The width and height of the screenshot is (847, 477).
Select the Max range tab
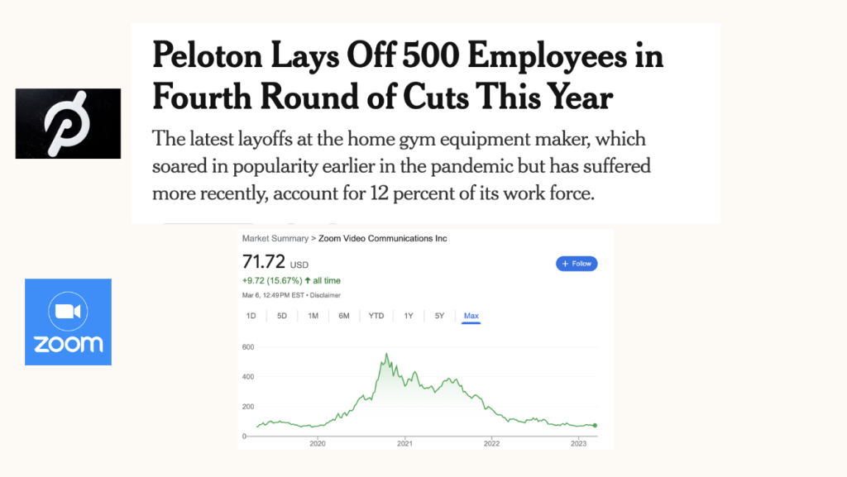pos(471,316)
